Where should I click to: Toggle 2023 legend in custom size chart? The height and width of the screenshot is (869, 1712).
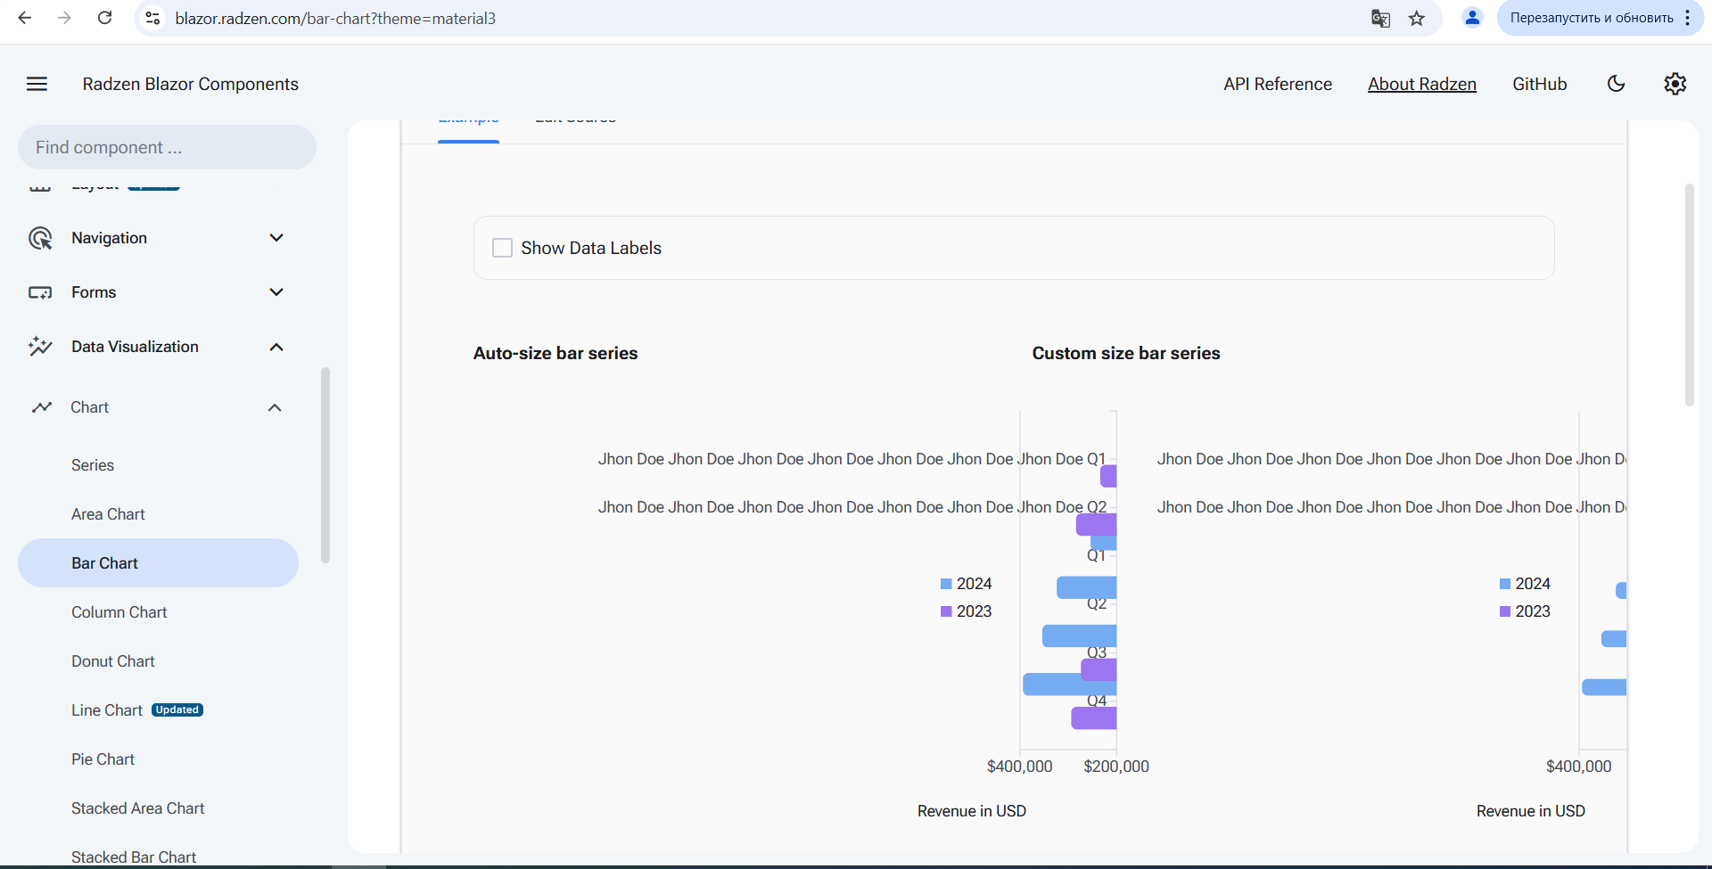point(1525,611)
